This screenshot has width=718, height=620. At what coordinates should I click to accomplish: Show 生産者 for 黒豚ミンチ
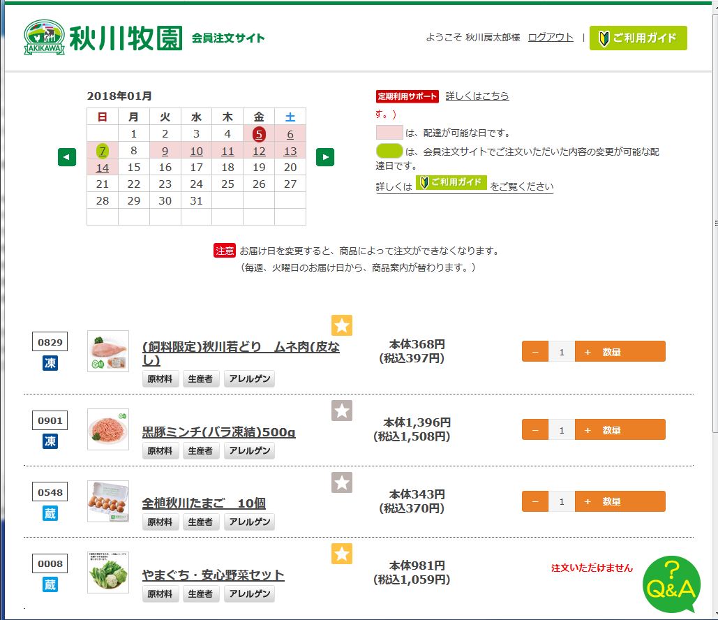pyautogui.click(x=200, y=450)
